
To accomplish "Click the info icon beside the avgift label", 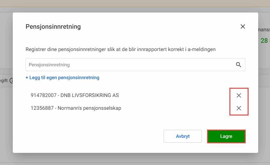I will coord(11,81).
